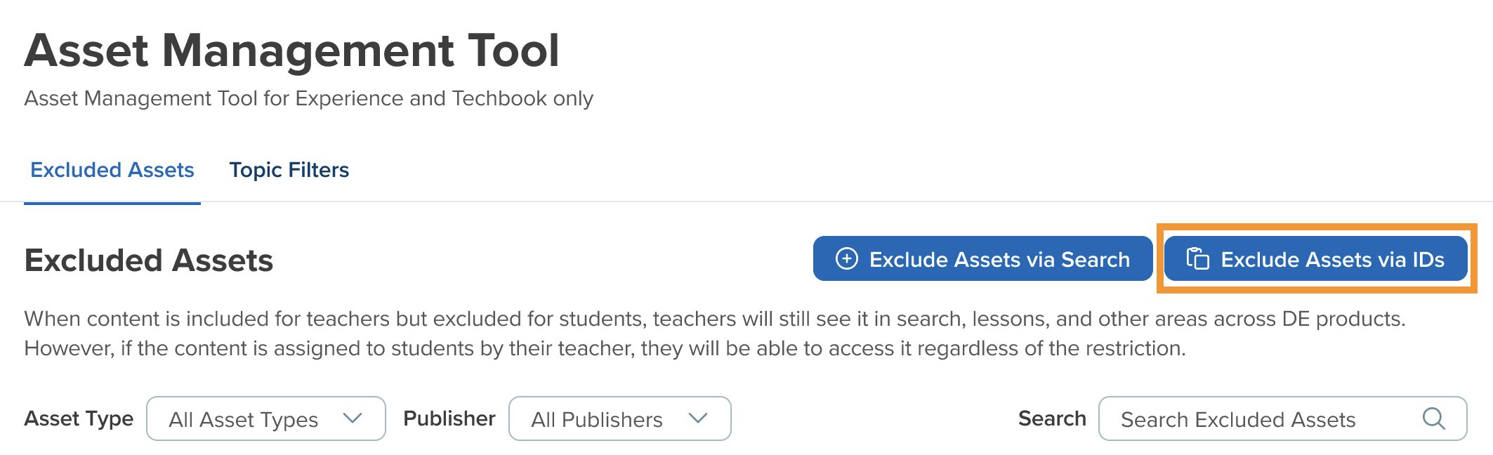
Task: Click the magnifying glass icon in search box
Action: pyautogui.click(x=1433, y=418)
